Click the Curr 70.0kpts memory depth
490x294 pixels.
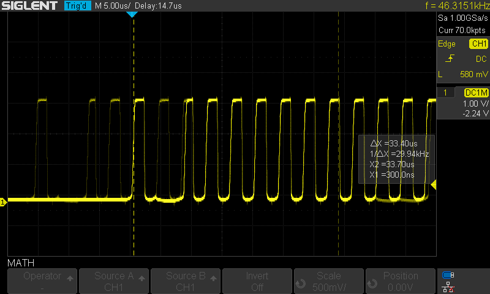pos(462,30)
